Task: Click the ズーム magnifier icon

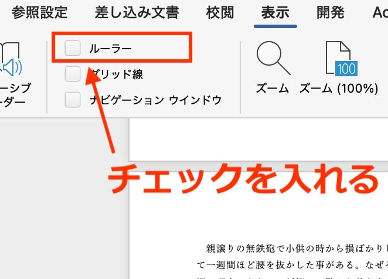Action: [x=273, y=58]
